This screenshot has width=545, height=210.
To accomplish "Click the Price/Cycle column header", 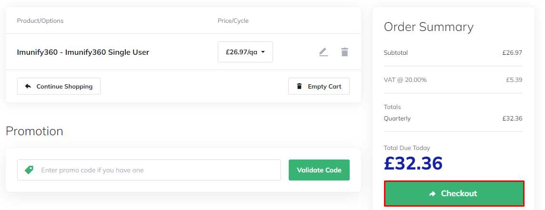I will 233,20.
